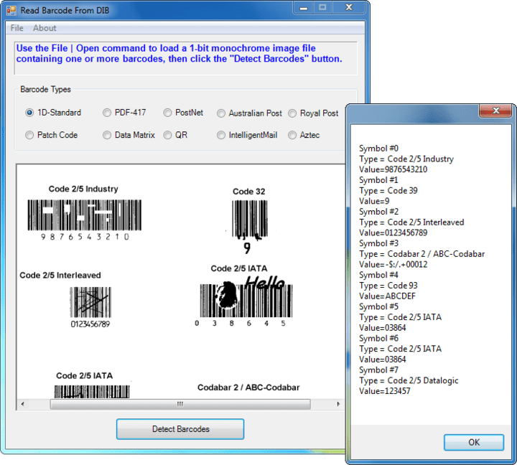Click 'Symbol #0' result line
Screen dimensions: 517x465
[379, 149]
